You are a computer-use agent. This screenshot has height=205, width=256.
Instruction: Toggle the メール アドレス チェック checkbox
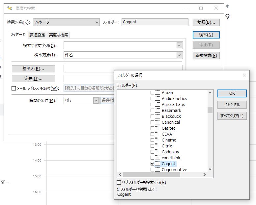tap(14, 88)
